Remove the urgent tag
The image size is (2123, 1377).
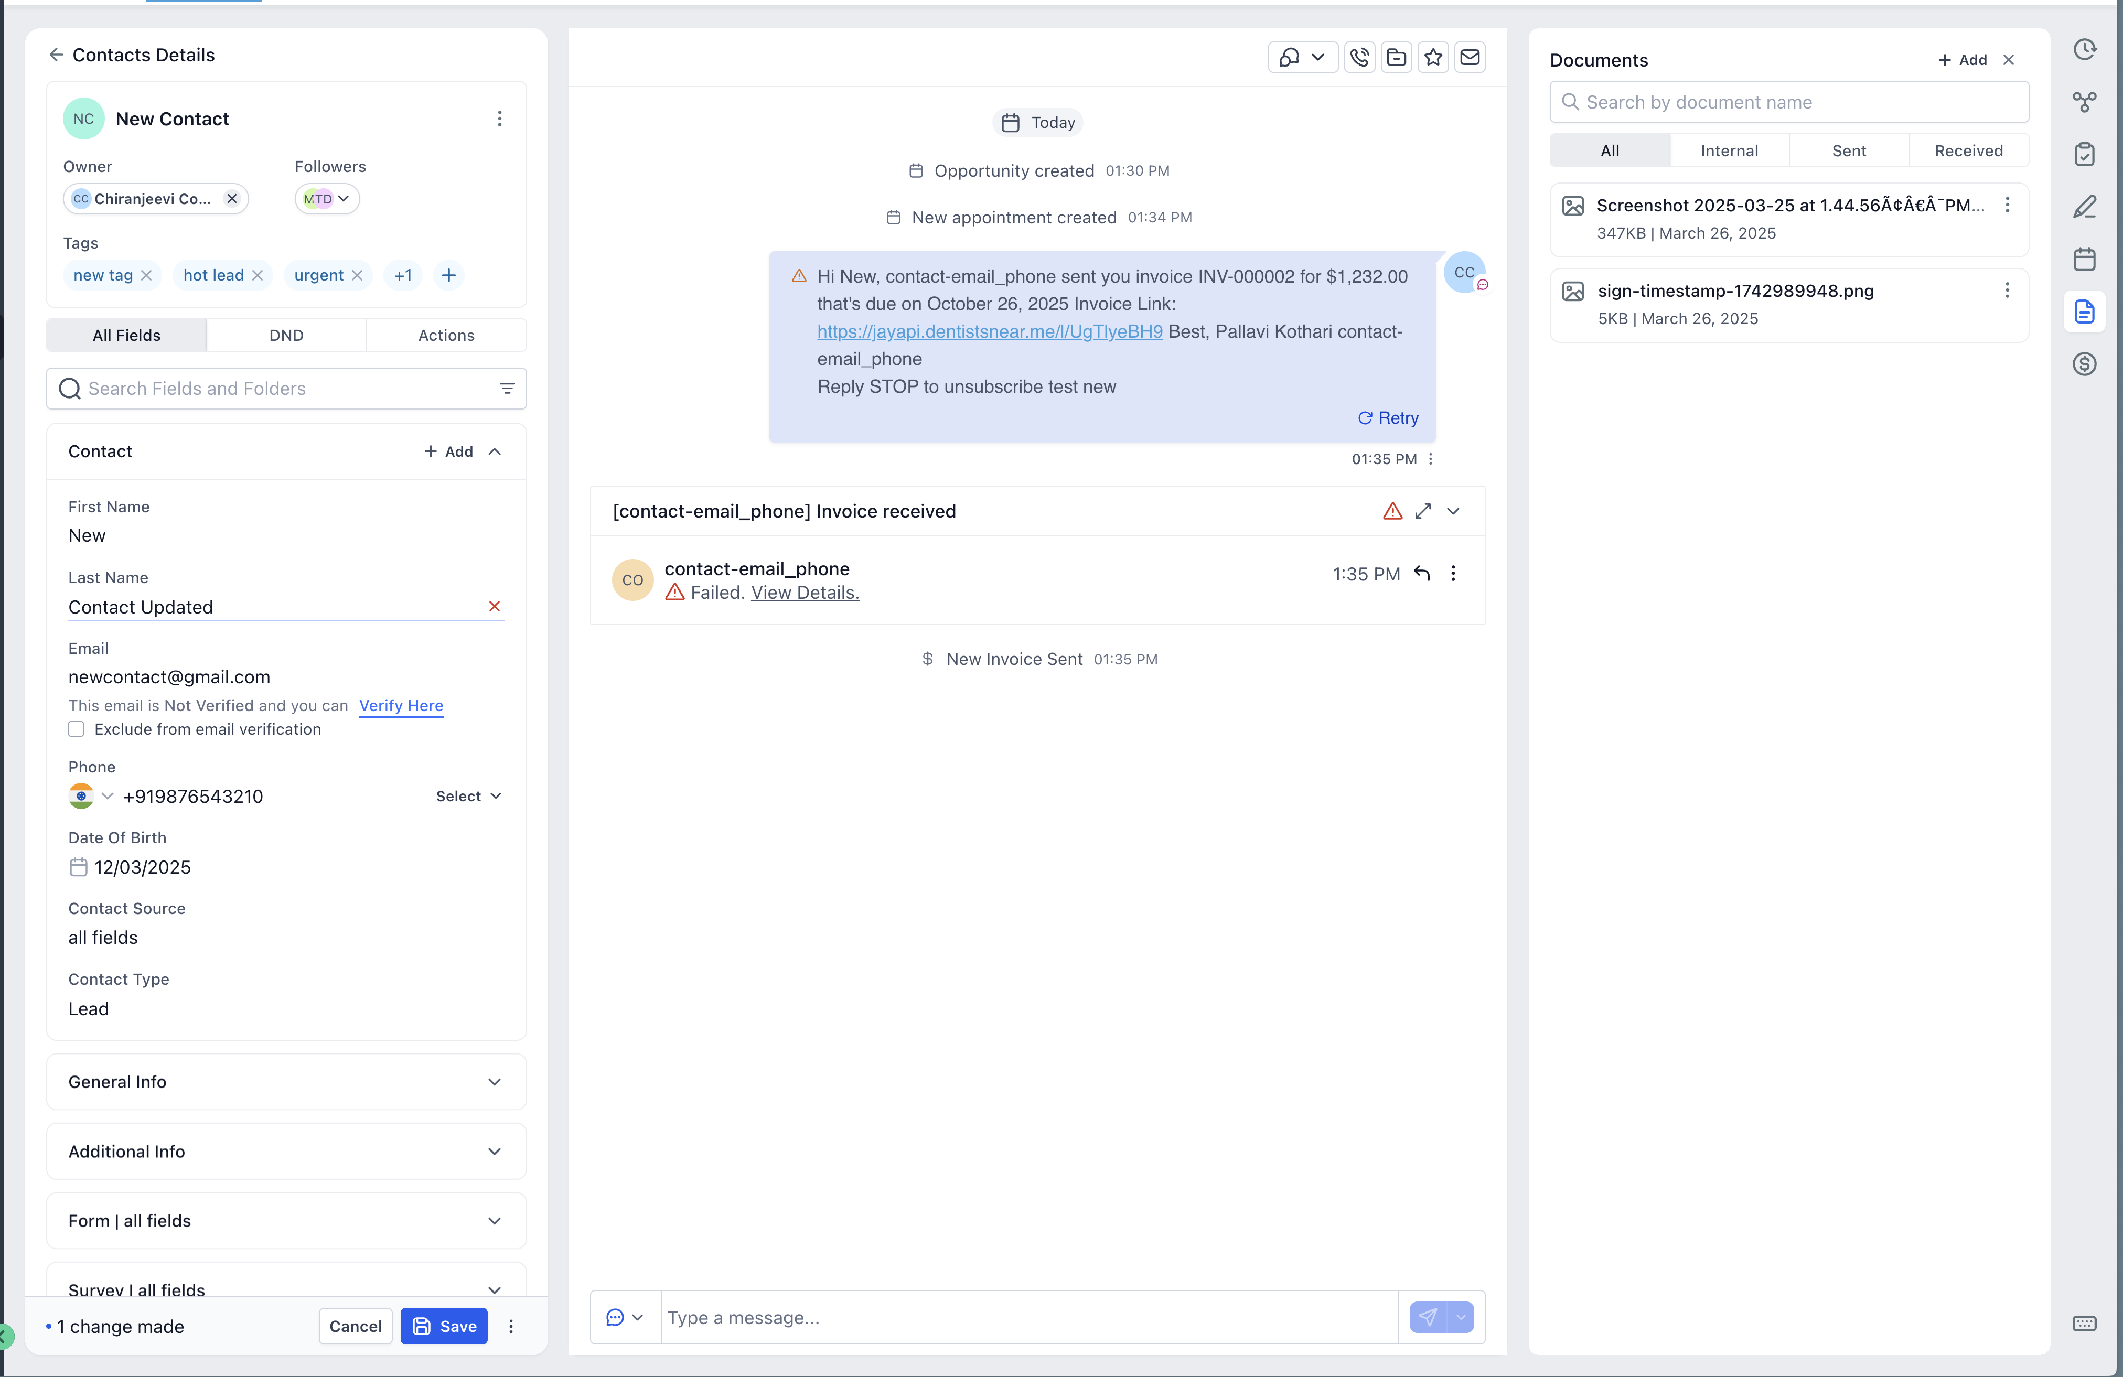click(x=357, y=276)
